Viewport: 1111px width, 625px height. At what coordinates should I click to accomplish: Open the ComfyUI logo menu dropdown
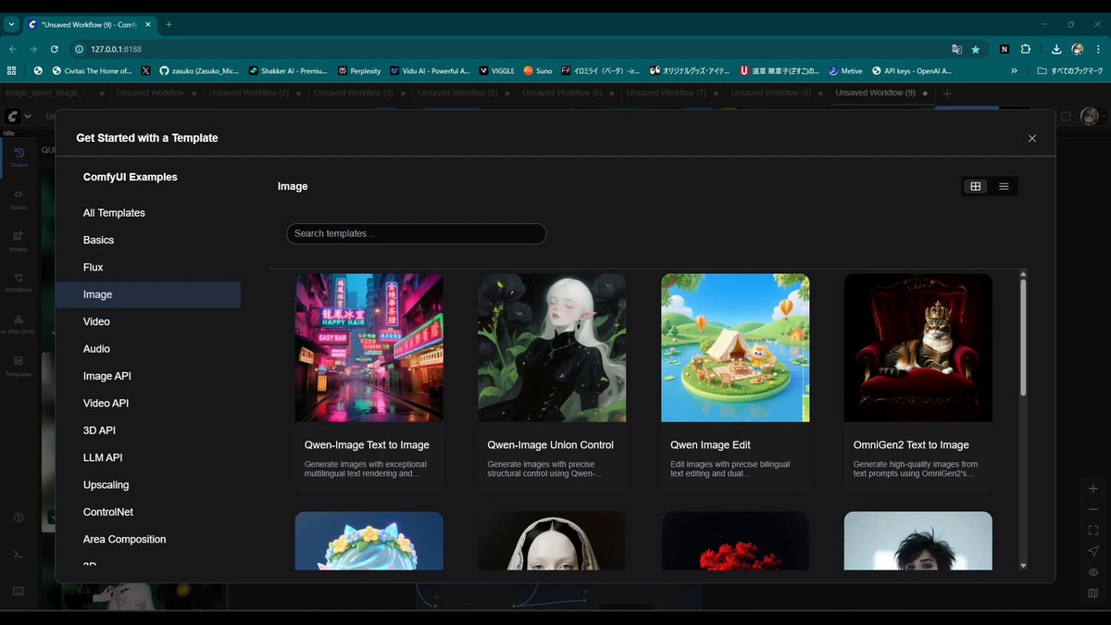tap(19, 117)
